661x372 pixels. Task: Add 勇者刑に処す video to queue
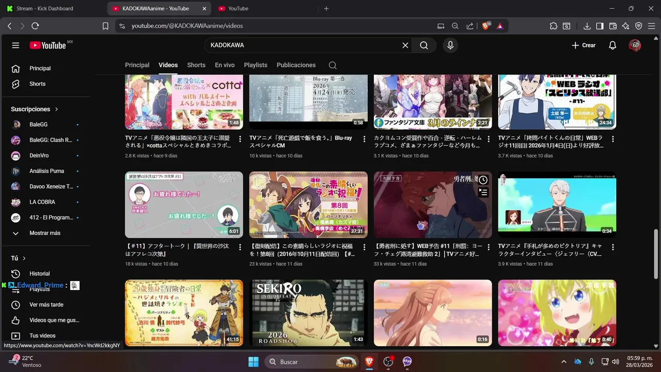483,192
